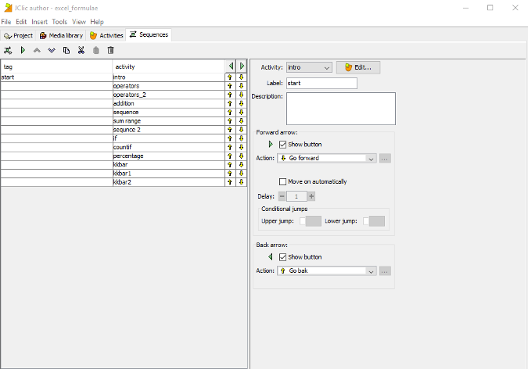The height and width of the screenshot is (369, 528).
Task: Click the copy icon in the toolbar
Action: 66,50
